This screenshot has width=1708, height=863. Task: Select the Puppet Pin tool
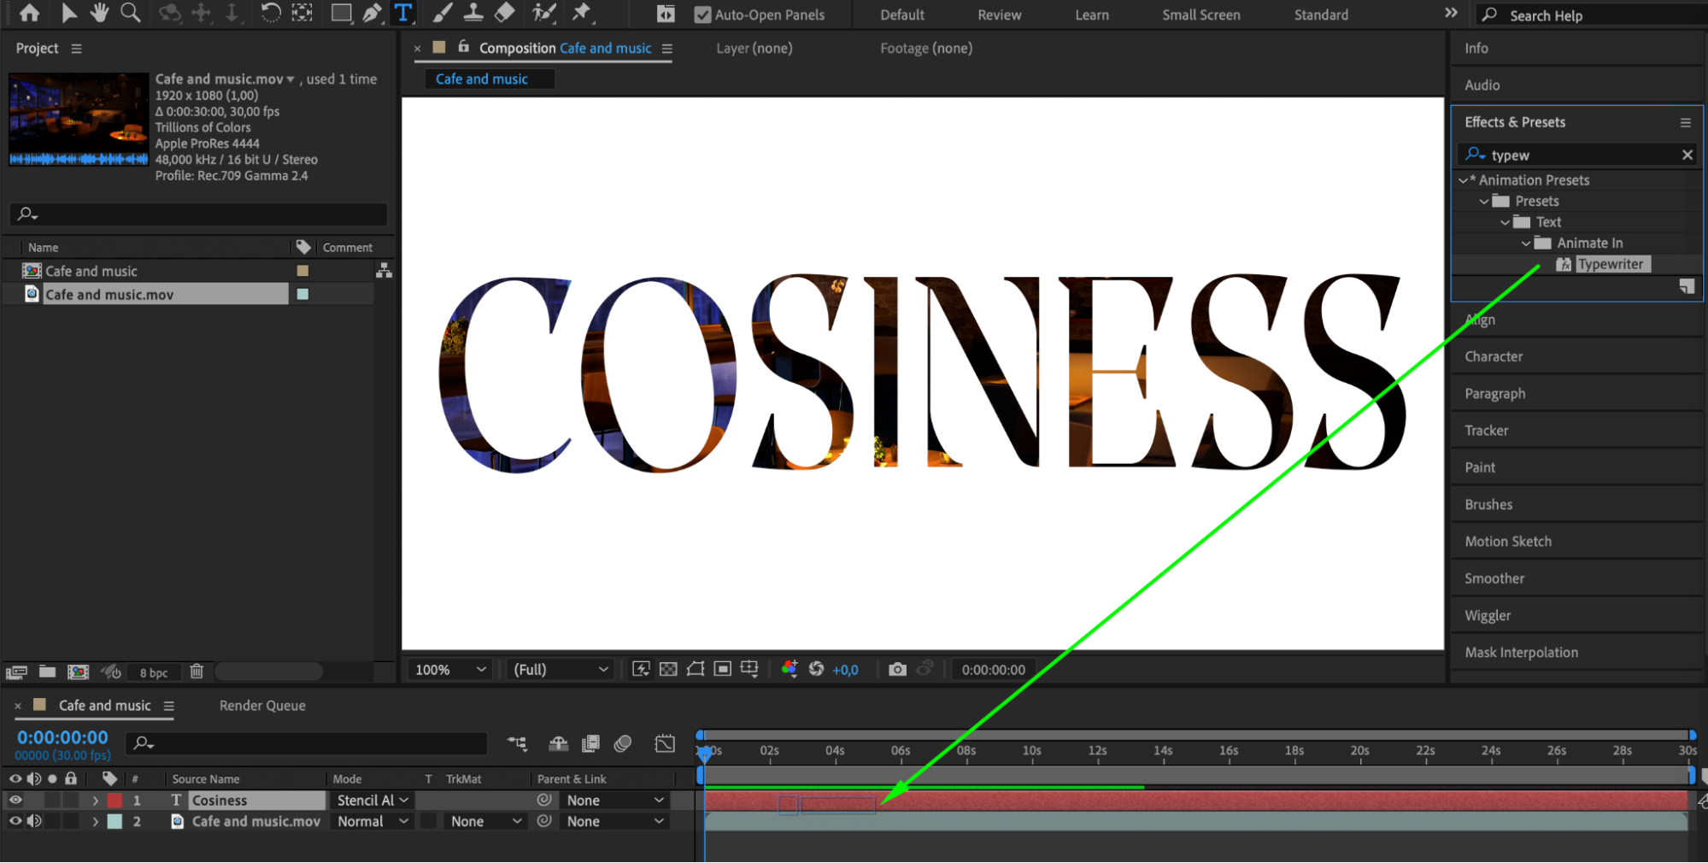click(x=582, y=13)
